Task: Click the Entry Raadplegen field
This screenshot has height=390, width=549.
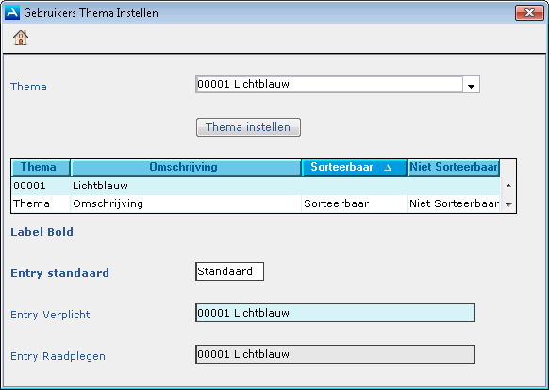Action: pos(335,354)
